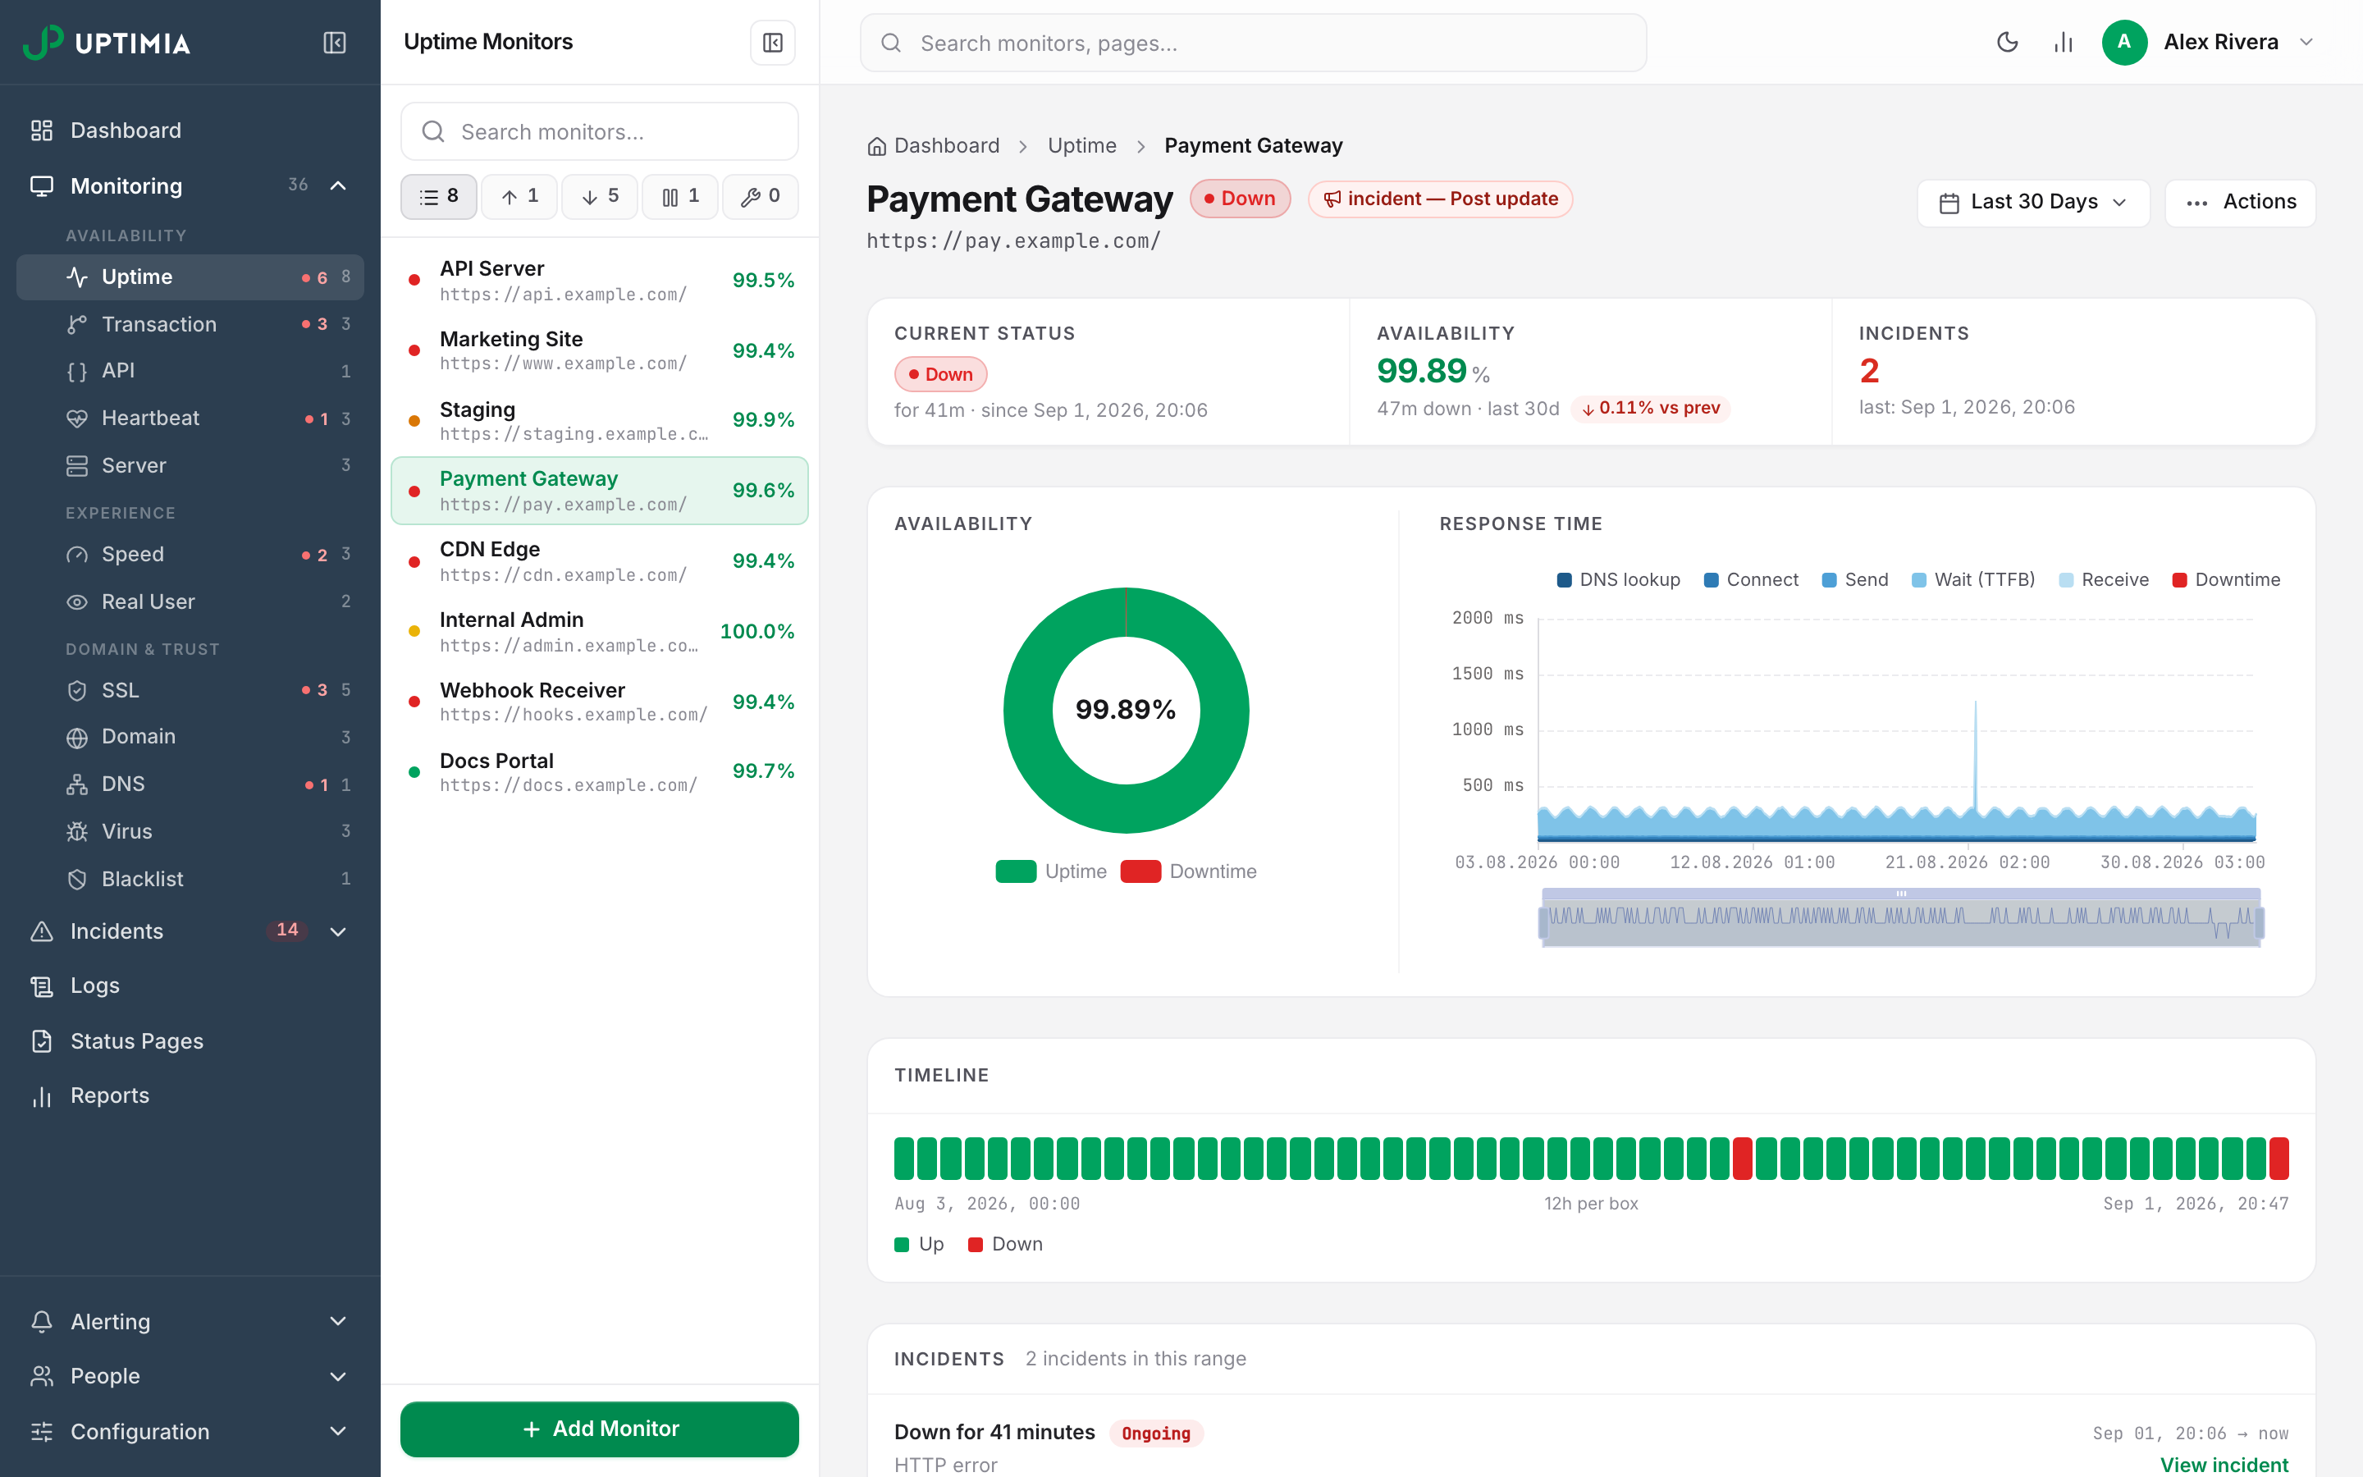Toggle dark mode moon icon

pyautogui.click(x=2008, y=42)
